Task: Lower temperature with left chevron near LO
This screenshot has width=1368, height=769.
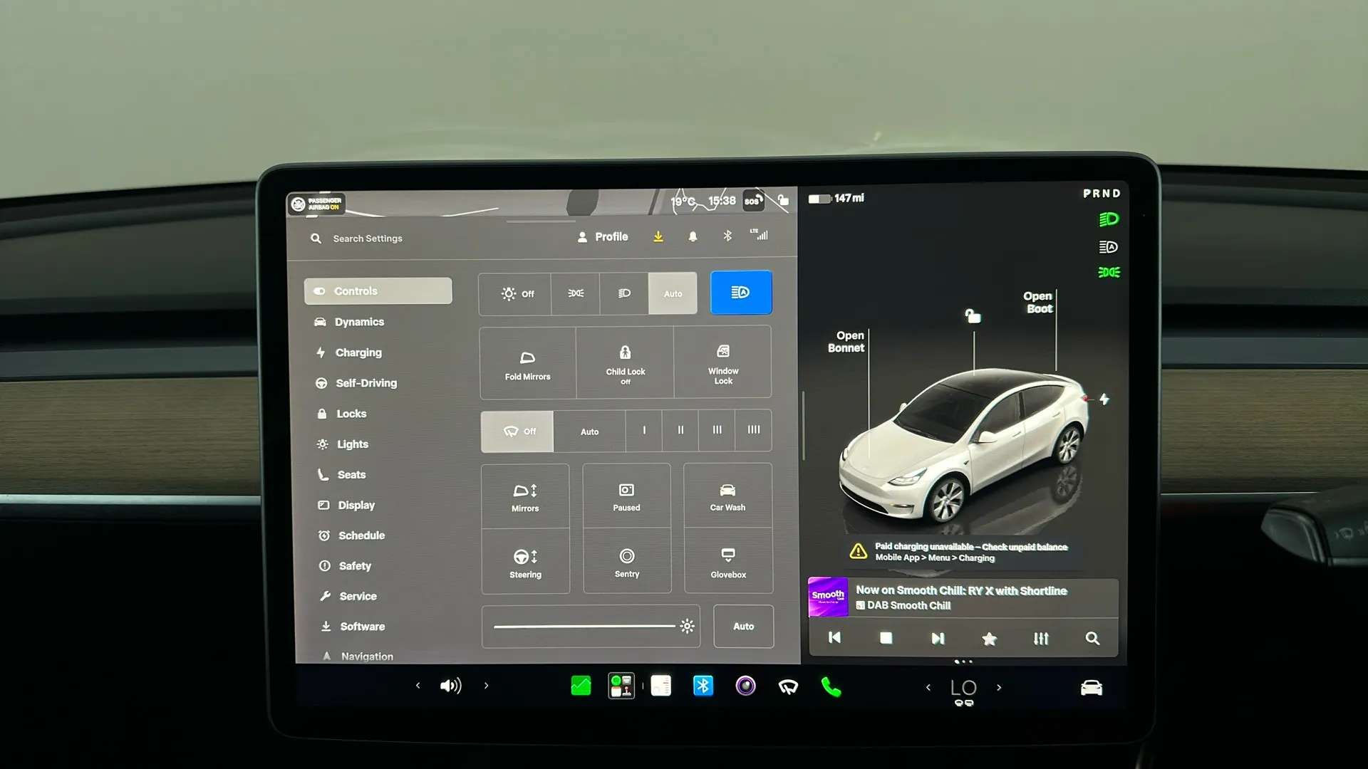Action: (x=928, y=687)
